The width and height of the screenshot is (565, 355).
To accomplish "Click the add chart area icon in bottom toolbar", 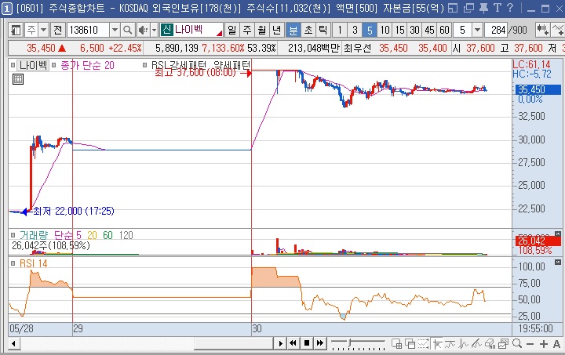I will 397,344.
